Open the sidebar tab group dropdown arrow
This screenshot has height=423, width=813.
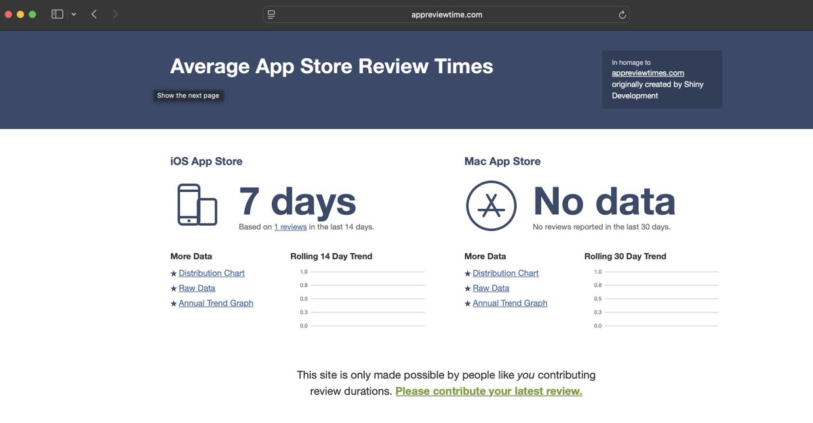click(x=74, y=14)
